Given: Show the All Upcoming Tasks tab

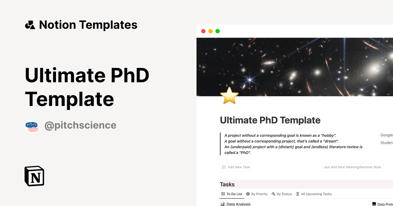Looking at the screenshot, I should (x=314, y=194).
